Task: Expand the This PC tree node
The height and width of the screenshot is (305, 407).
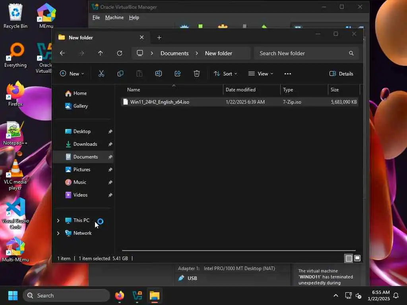Action: click(58, 220)
